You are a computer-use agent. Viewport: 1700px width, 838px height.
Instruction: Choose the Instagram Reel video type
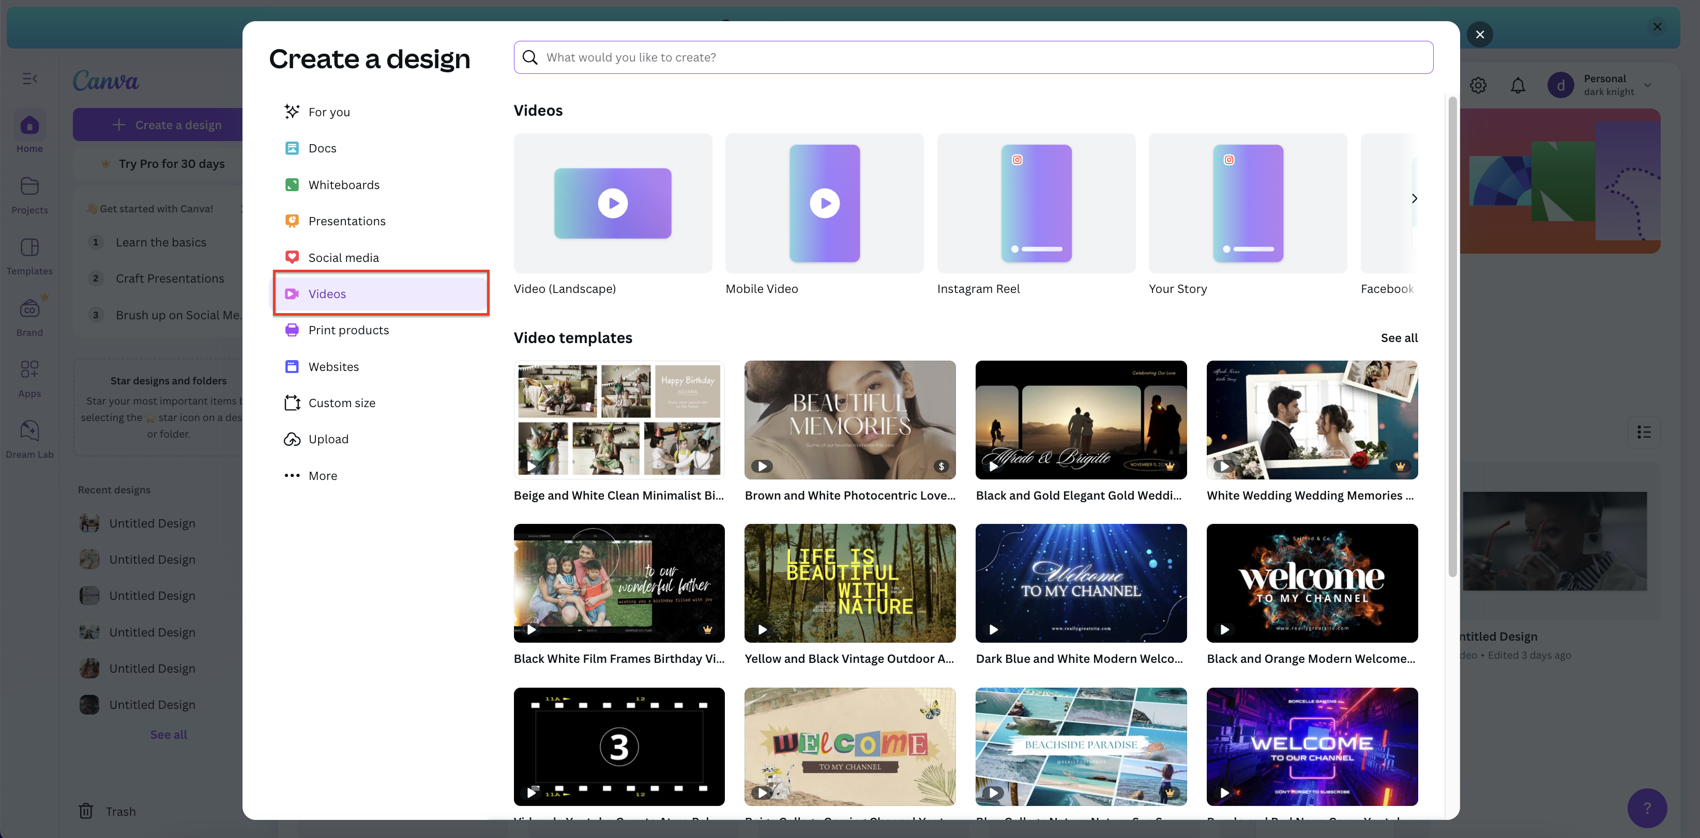(1036, 204)
